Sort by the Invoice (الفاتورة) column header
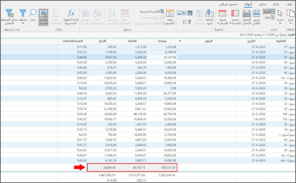Screen dimensions: 296x183 (x=281, y=41)
